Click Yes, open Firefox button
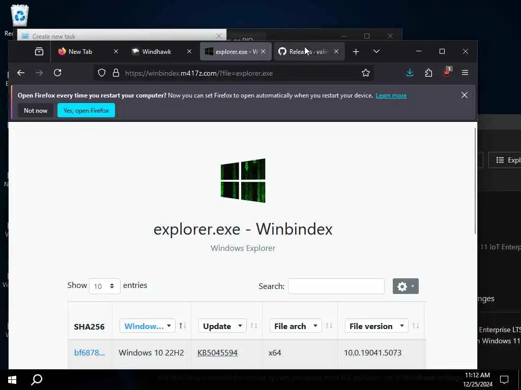This screenshot has width=521, height=390. coord(86,110)
